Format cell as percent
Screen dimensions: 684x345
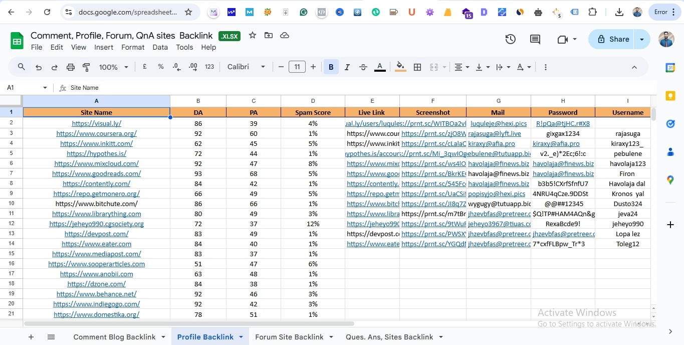pyautogui.click(x=161, y=67)
